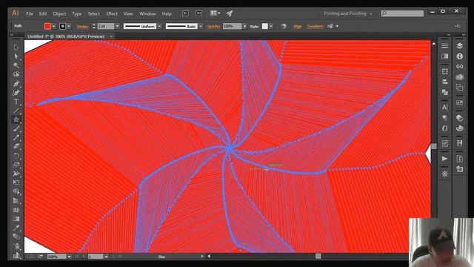Select the Paintbrush tool
This screenshot has width=474, height=267.
16,128
